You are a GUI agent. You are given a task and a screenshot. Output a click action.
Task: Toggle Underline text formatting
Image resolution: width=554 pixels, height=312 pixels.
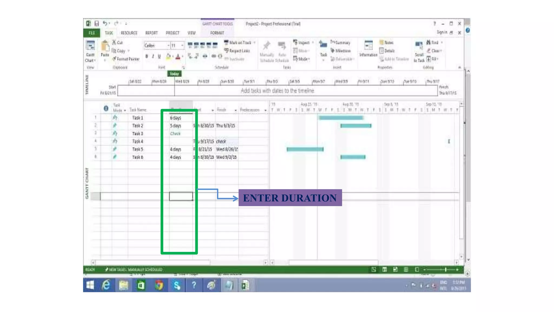click(159, 56)
